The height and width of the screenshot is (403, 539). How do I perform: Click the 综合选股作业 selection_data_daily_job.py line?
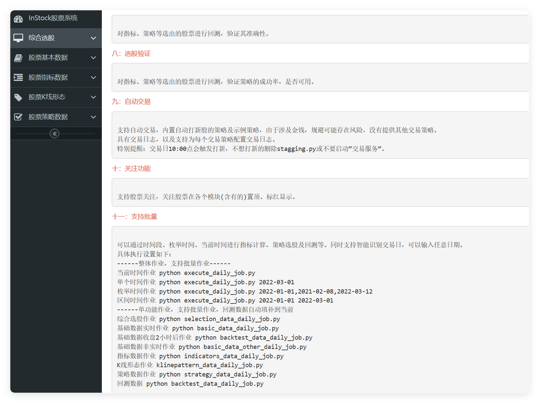(198, 319)
